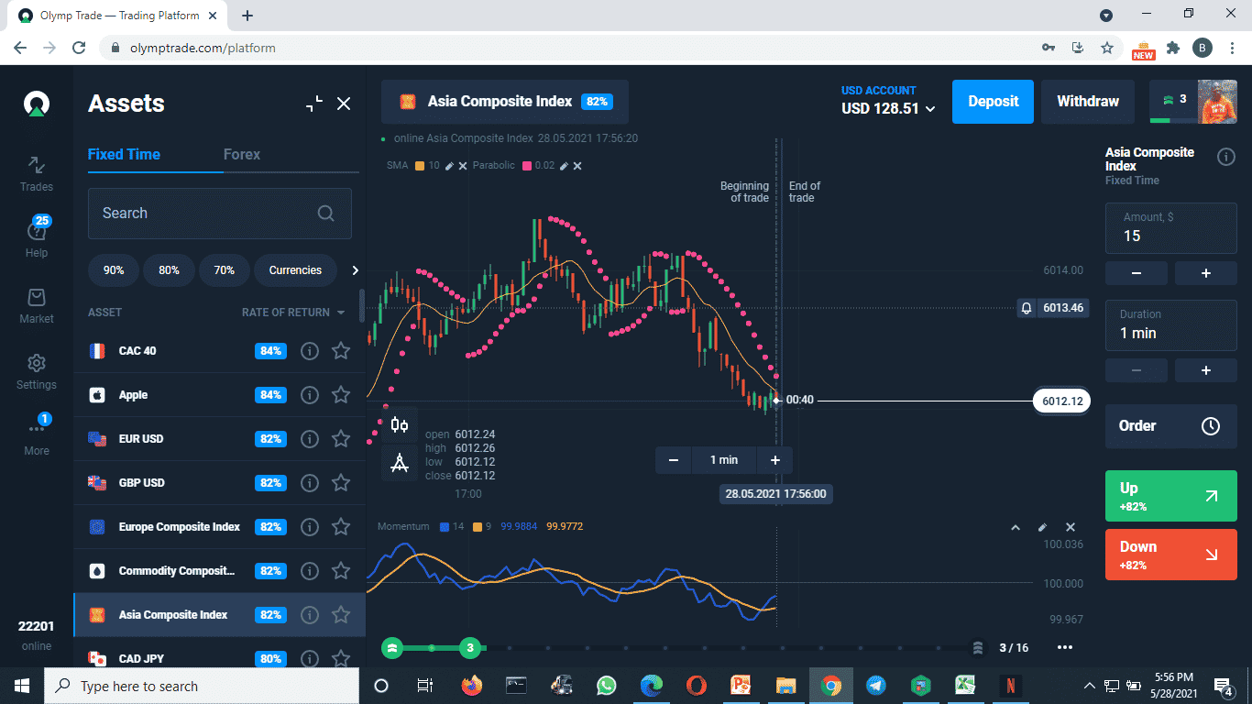
Task: Star the Asia Composite Index row
Action: point(341,615)
